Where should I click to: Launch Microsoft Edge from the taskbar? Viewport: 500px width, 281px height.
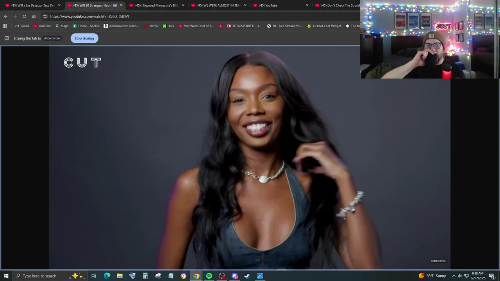(107, 276)
